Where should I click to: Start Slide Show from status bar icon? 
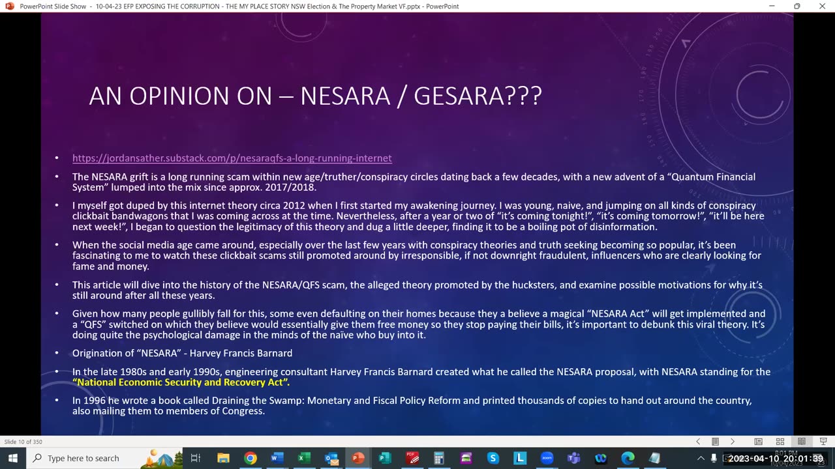(x=823, y=442)
